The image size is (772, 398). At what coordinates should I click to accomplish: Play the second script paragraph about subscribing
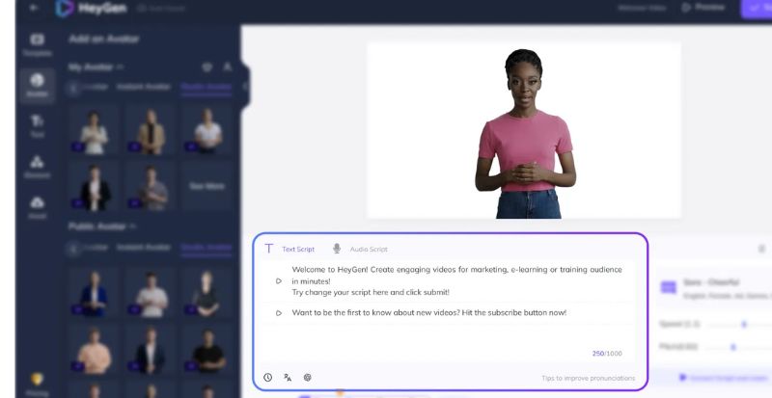point(279,312)
